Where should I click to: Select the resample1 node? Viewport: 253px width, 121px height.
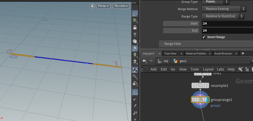[200, 85]
